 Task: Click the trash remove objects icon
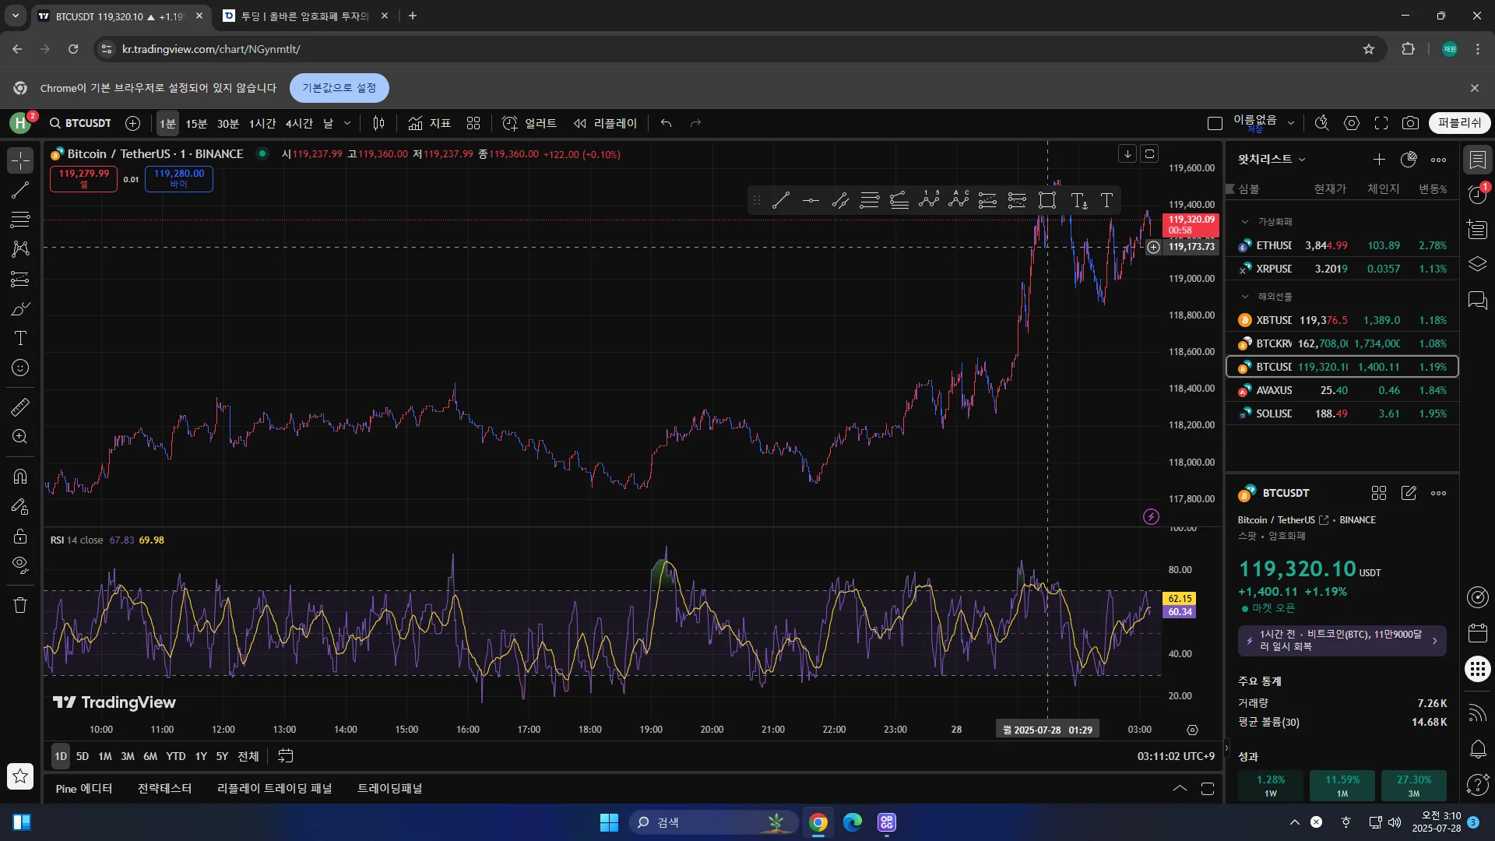point(20,605)
